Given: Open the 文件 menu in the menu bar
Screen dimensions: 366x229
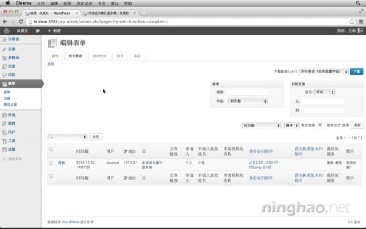Looking at the screenshot, I should pyautogui.click(x=41, y=4).
